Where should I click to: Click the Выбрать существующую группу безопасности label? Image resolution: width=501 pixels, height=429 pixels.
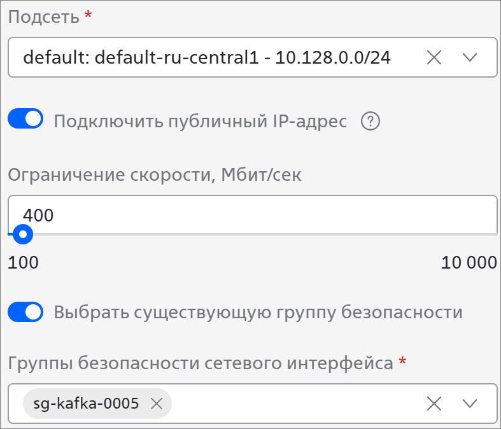point(258,312)
